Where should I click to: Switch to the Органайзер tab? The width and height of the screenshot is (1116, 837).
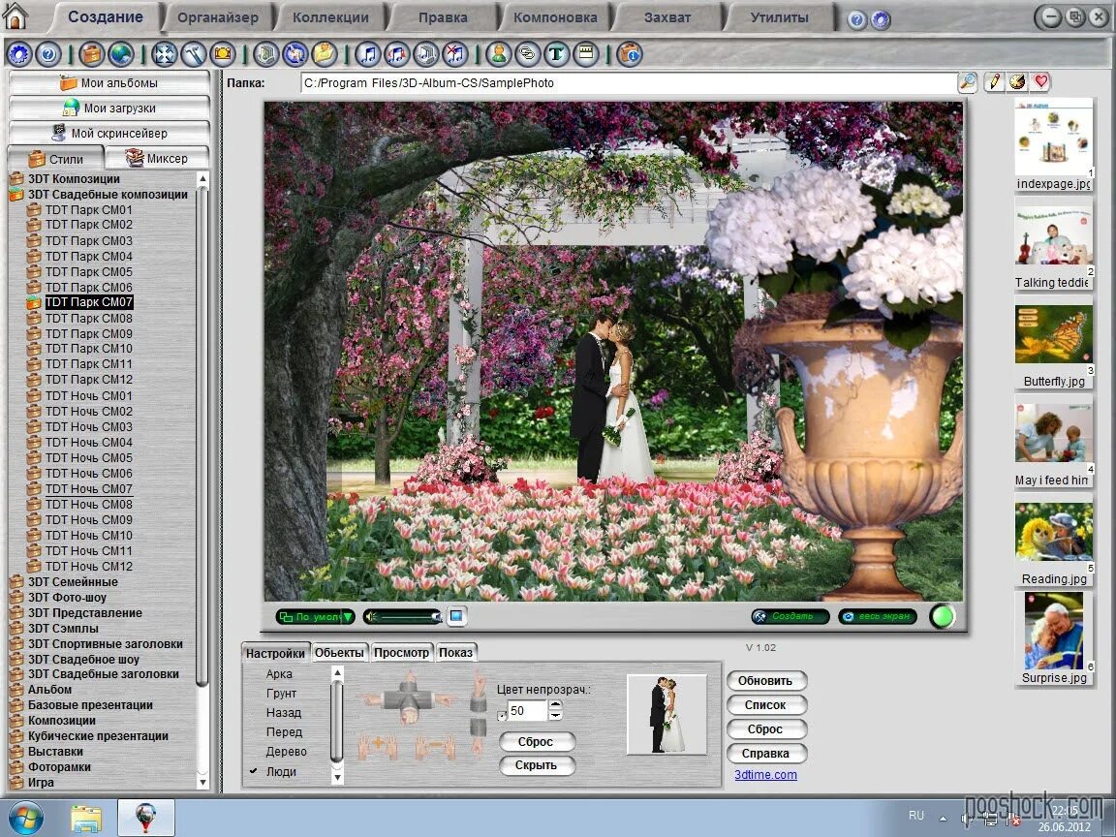(x=218, y=17)
